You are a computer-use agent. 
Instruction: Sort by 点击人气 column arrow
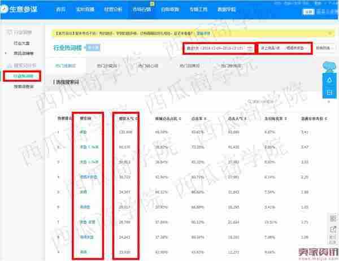point(246,119)
